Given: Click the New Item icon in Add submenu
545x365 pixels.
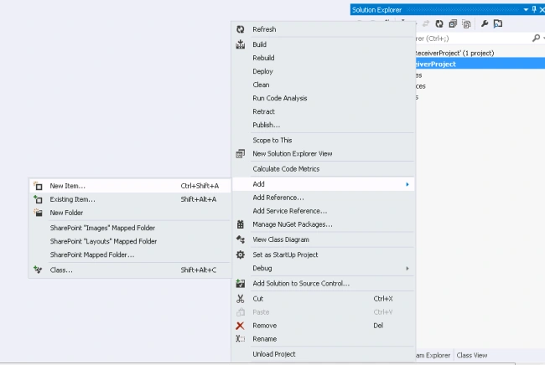Looking at the screenshot, I should pos(38,186).
